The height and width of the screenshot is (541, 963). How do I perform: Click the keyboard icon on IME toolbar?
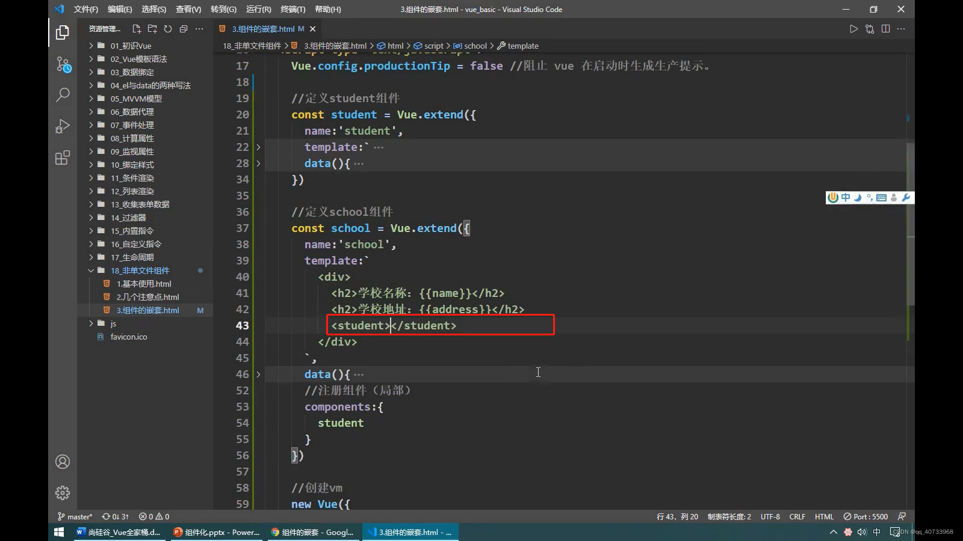[x=882, y=198]
